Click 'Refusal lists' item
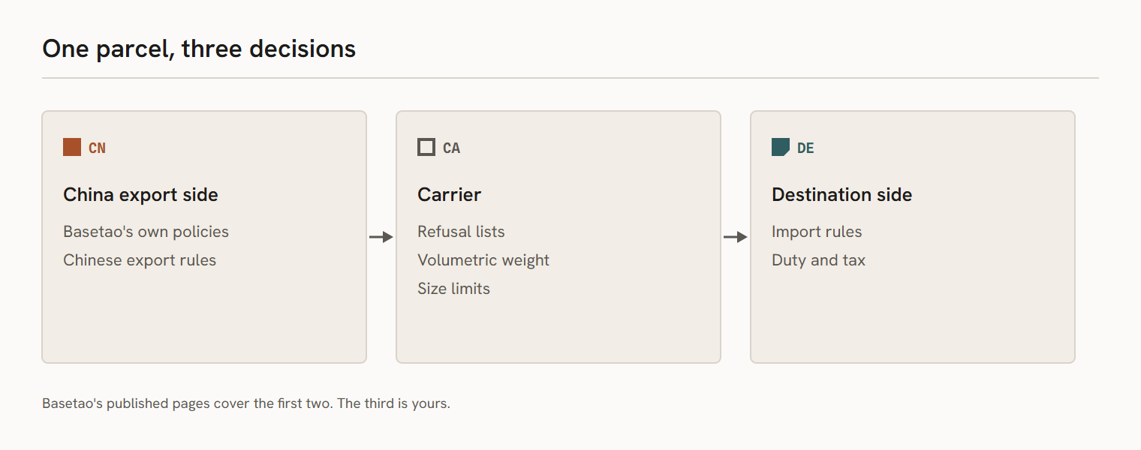The height and width of the screenshot is (450, 1141). coord(461,232)
